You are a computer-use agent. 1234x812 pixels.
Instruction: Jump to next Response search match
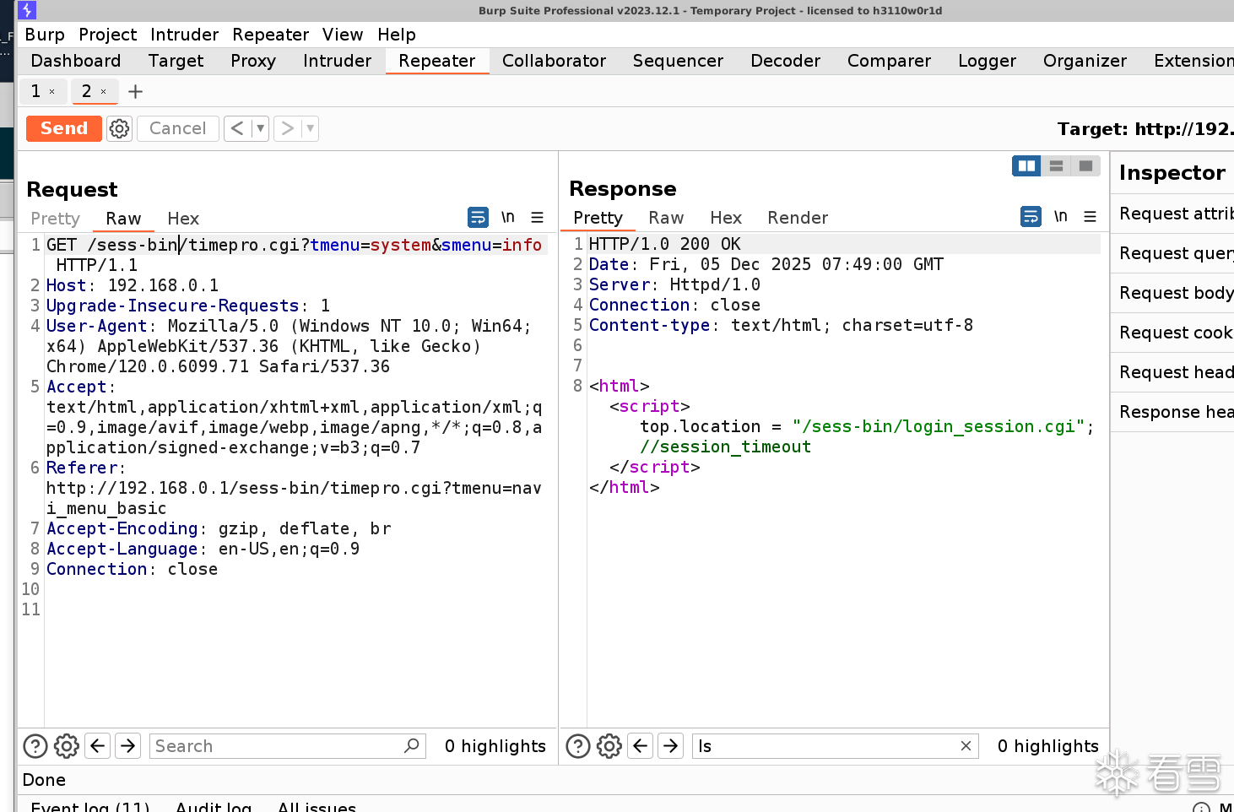[x=671, y=746]
